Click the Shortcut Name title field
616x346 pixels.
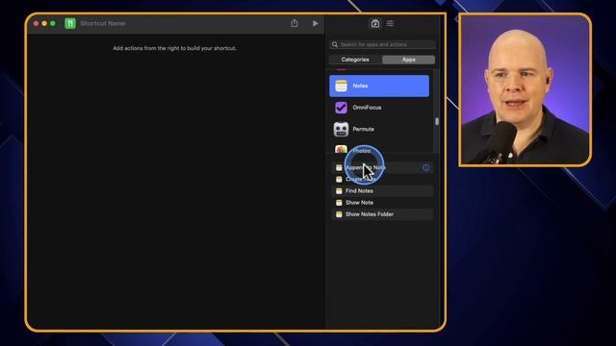pyautogui.click(x=103, y=23)
